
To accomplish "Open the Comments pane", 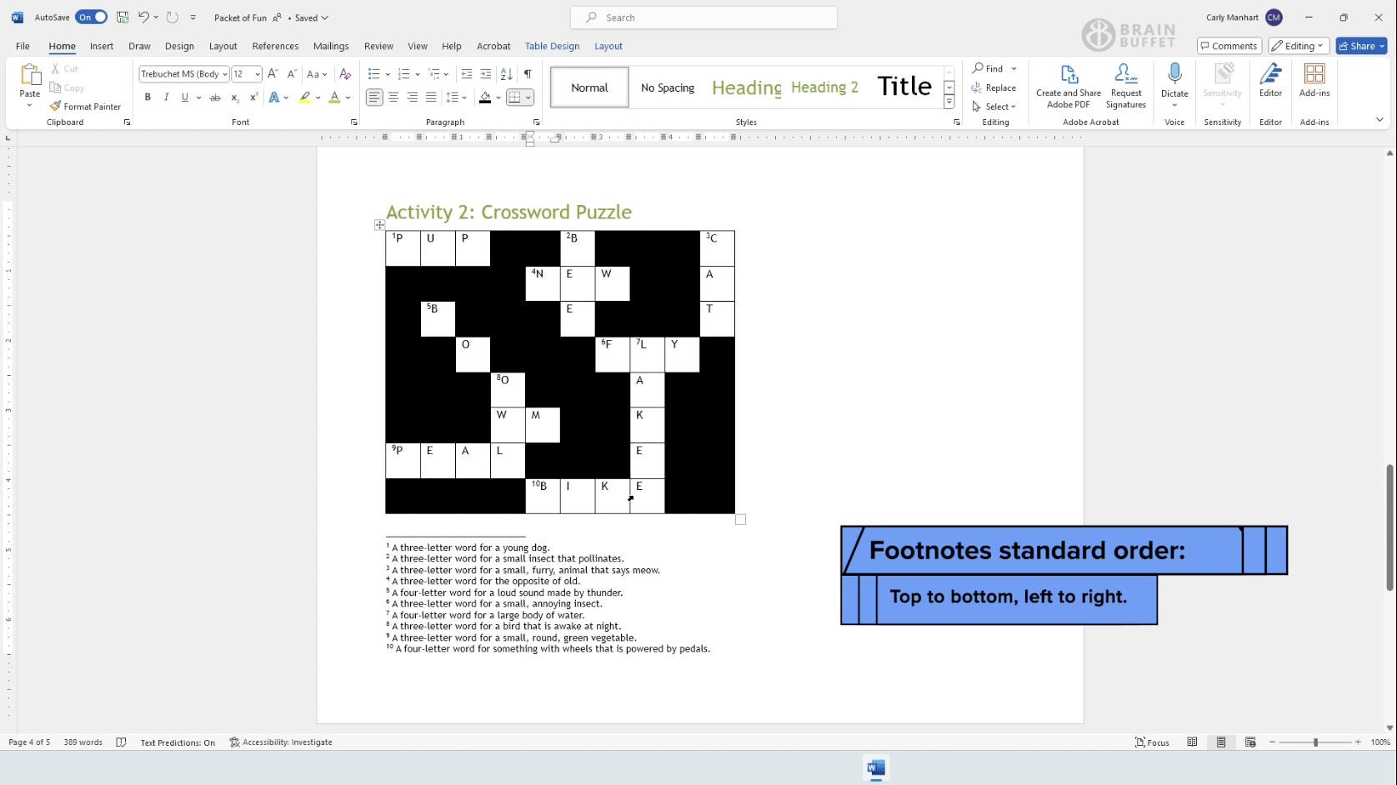I will 1229,46.
